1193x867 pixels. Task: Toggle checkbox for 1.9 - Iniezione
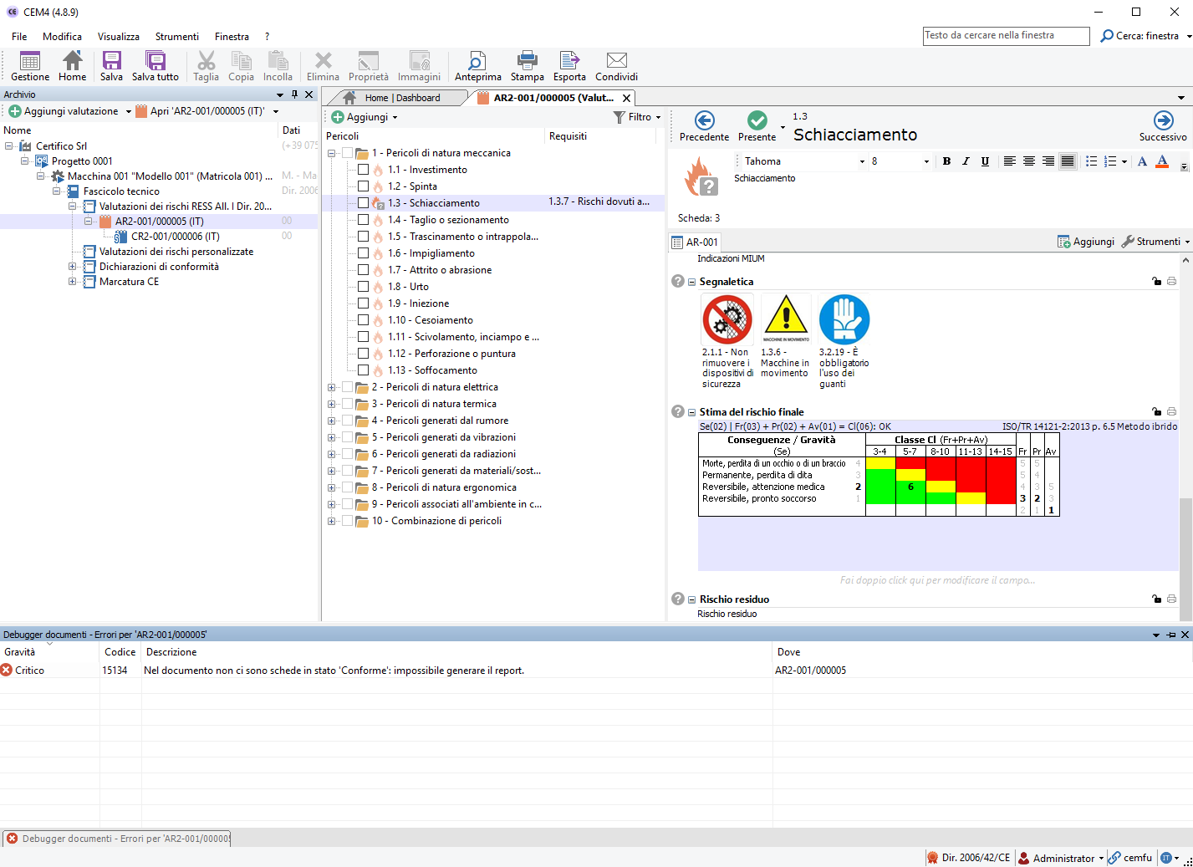tap(363, 303)
